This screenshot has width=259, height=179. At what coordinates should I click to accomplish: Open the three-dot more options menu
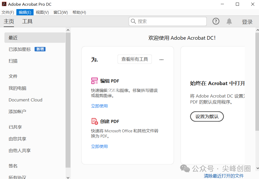(161, 59)
